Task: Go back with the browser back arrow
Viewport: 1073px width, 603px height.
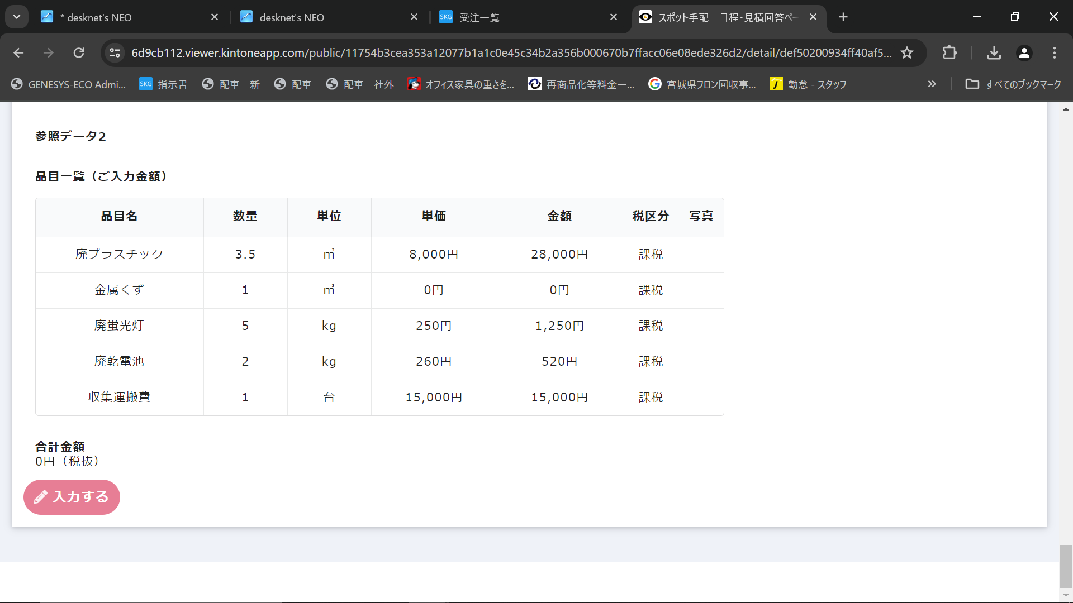Action: 18,53
